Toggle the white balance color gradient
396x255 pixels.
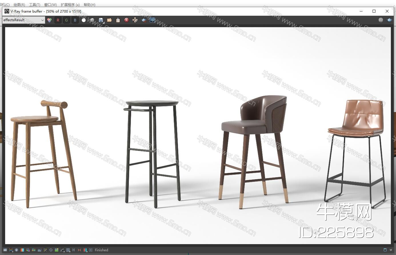tap(22, 250)
